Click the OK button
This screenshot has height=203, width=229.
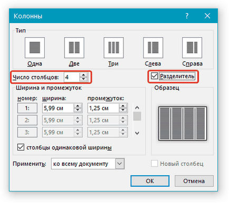click(150, 181)
